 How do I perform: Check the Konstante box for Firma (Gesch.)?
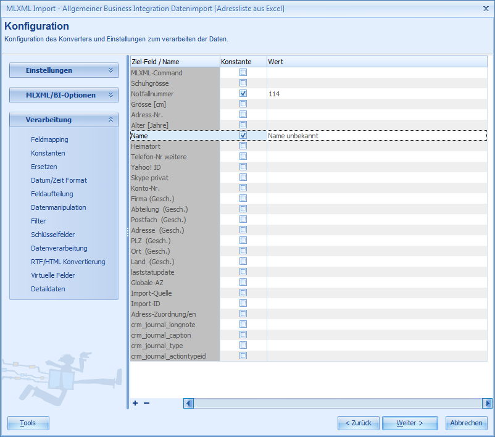coord(243,198)
